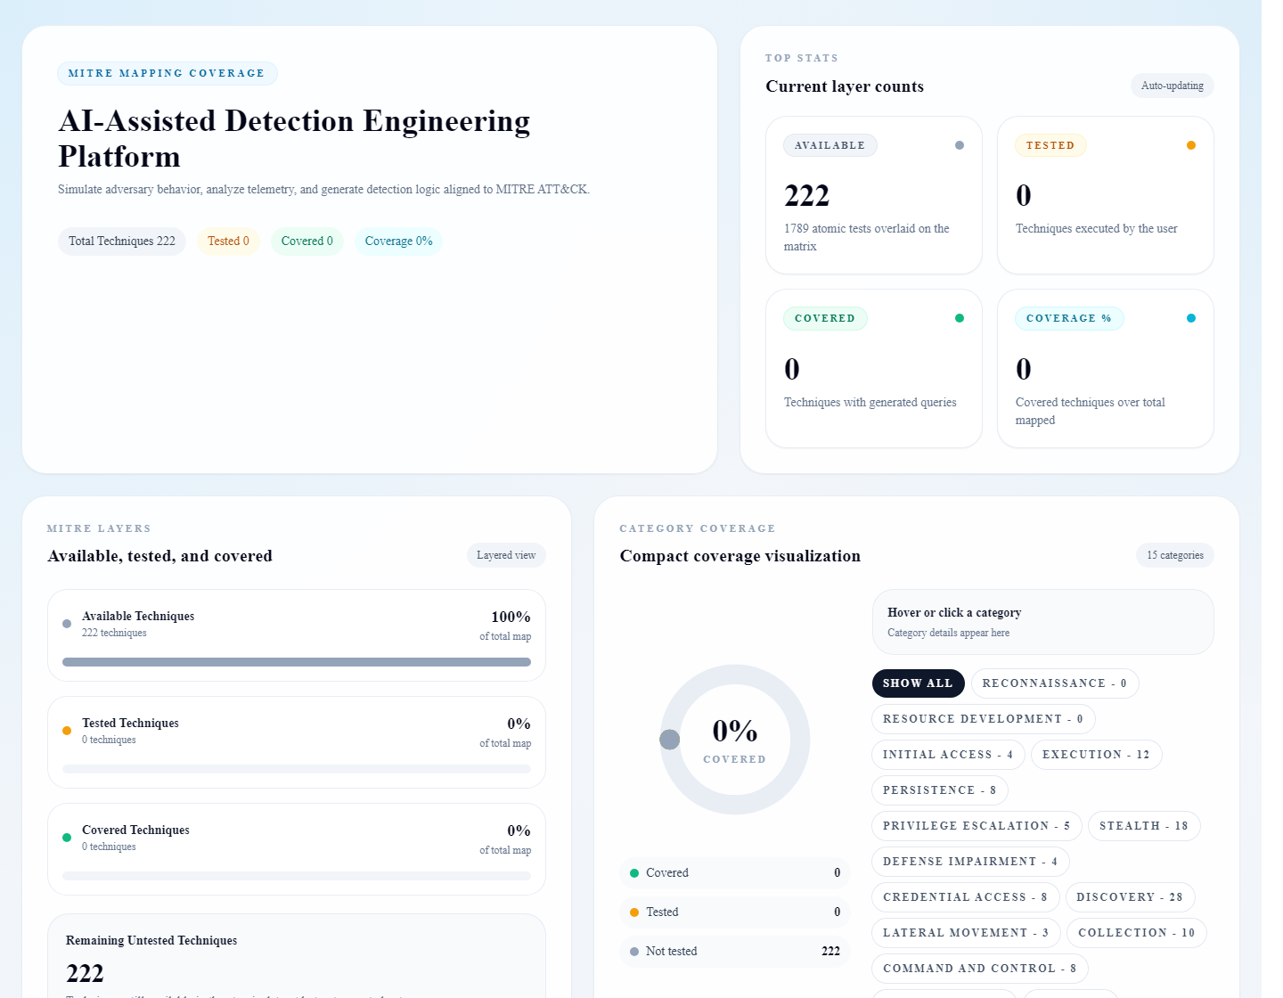Viewport: 1283px width, 998px height.
Task: Click the 'Available, tested, and covered' heading
Action: tap(160, 556)
